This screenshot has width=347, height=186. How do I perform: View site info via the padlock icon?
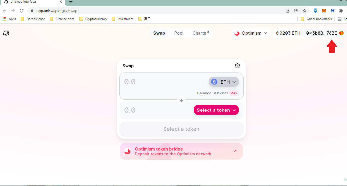point(32,11)
